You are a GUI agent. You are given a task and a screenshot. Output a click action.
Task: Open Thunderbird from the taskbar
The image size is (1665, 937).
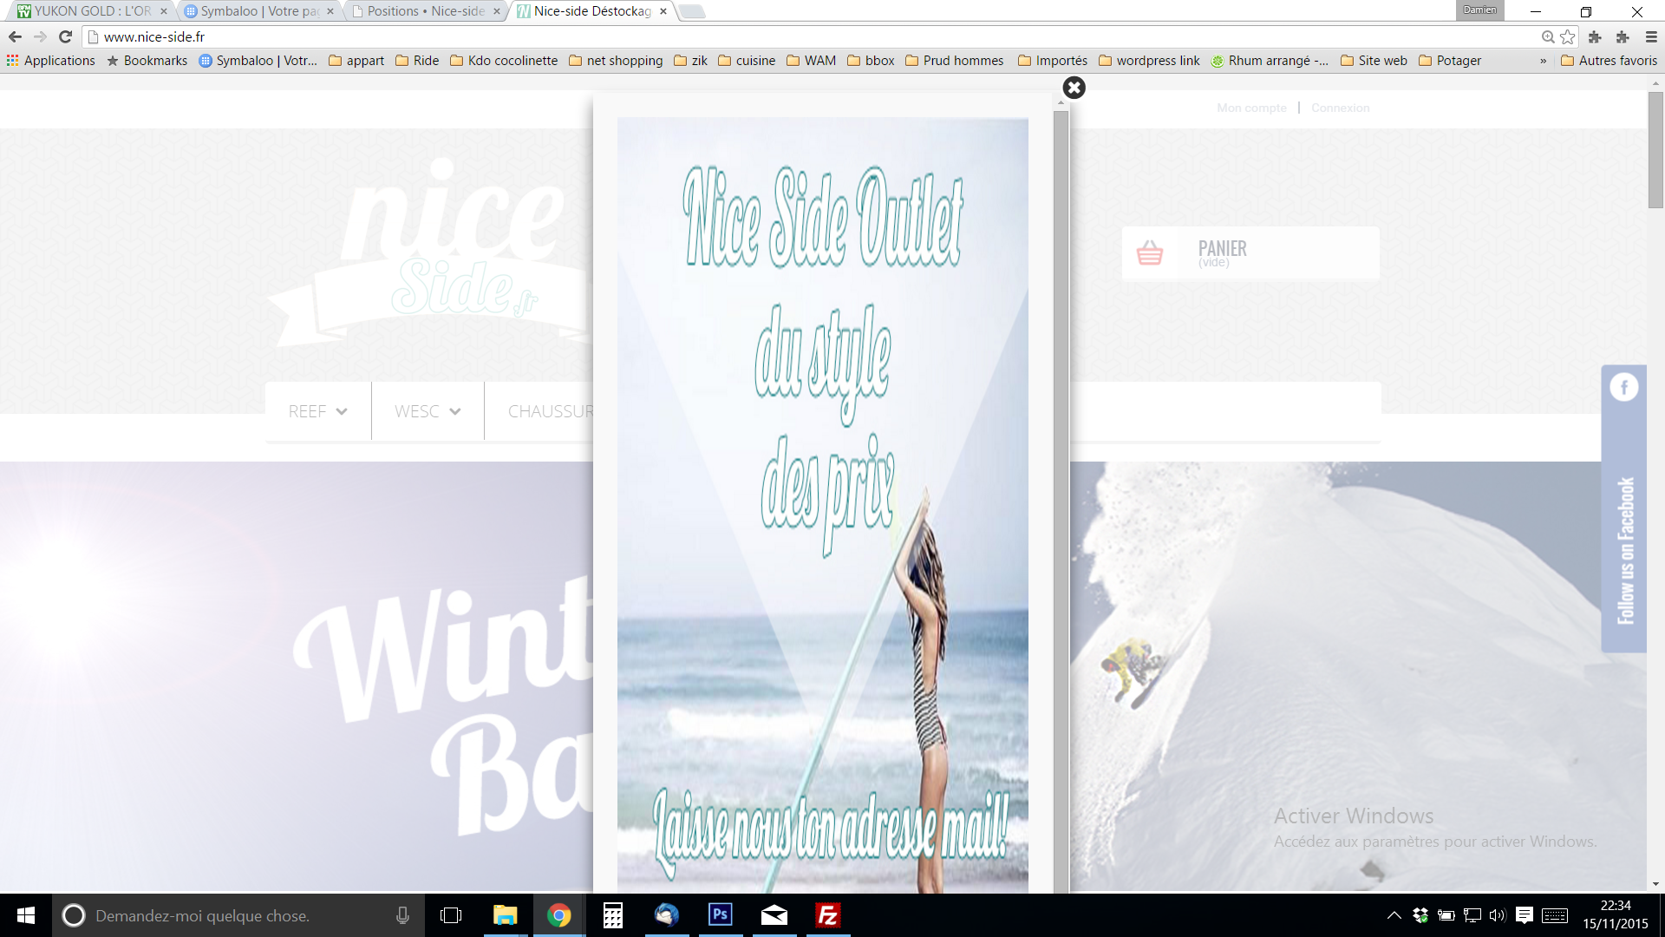point(667,915)
